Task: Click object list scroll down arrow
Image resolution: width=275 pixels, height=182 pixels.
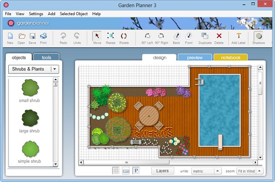Action: point(55,164)
